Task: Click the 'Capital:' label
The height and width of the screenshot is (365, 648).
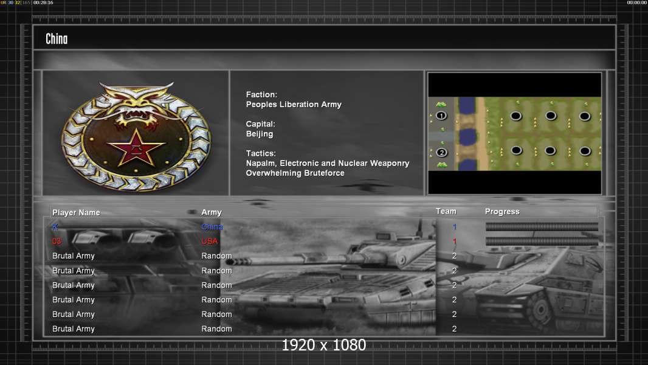Action: tap(260, 124)
